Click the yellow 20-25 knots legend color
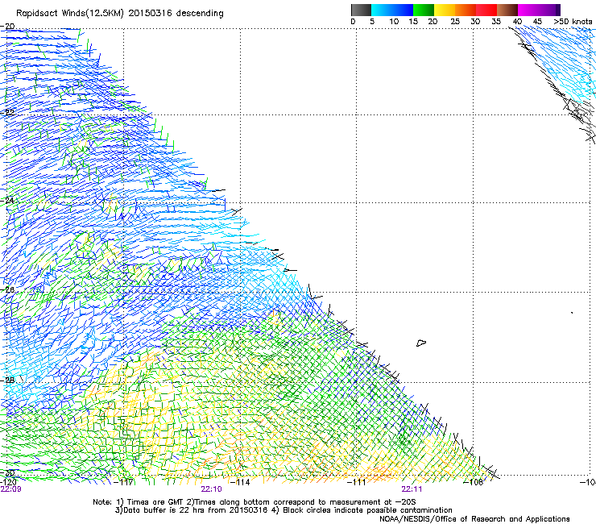Viewport: 596px width, 524px height. point(445,10)
